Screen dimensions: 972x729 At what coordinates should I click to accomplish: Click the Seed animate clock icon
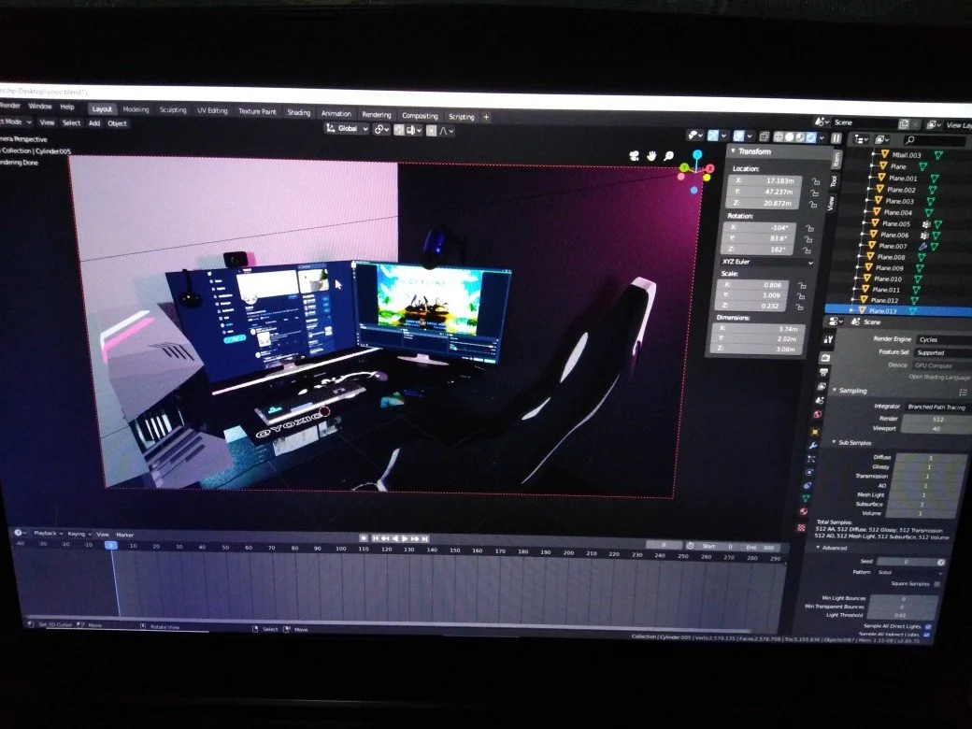[940, 563]
